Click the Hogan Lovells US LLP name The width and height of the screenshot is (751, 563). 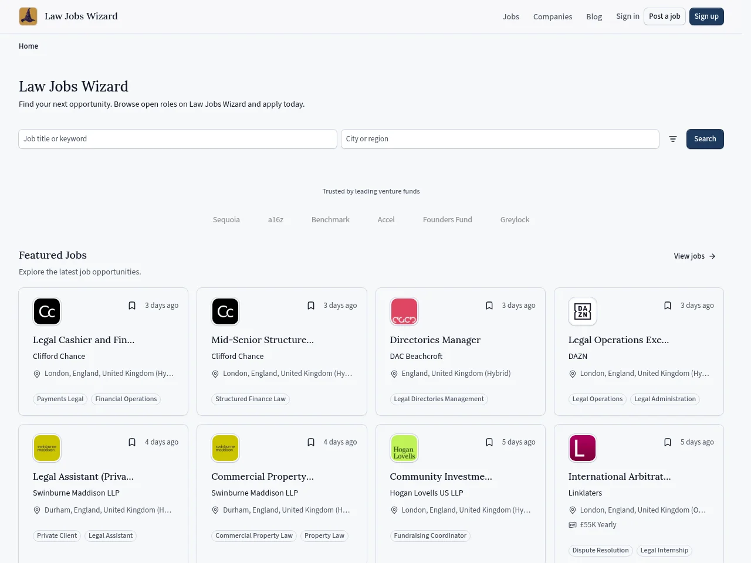tap(427, 493)
